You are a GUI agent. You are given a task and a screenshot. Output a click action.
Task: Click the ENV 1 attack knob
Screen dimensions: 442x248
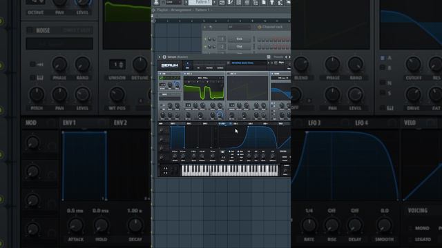[x=175, y=156]
